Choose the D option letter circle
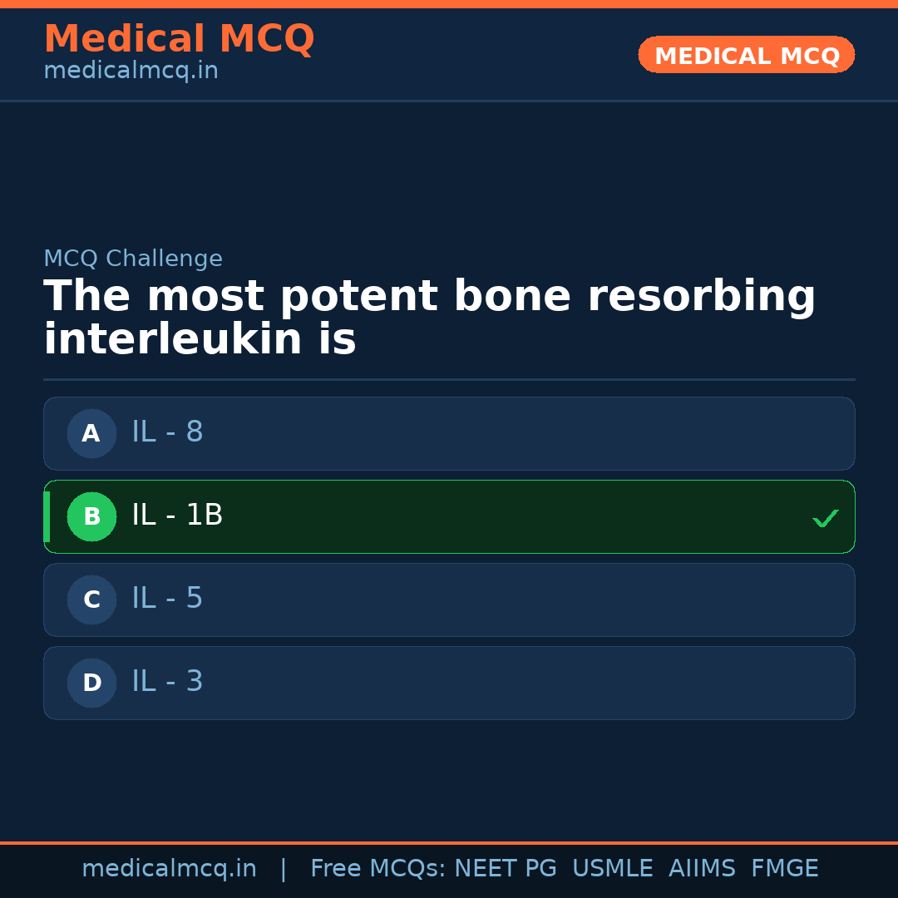Screen dimensions: 898x898 click(x=91, y=683)
